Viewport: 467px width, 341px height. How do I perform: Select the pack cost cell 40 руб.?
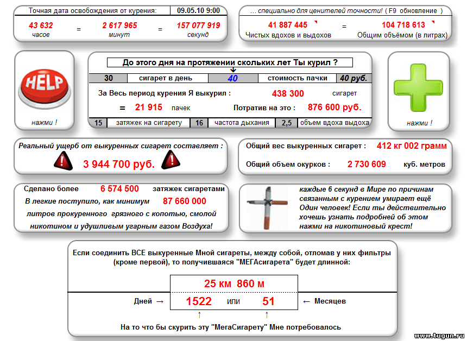pyautogui.click(x=354, y=78)
